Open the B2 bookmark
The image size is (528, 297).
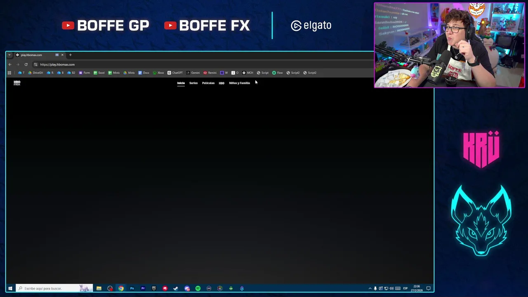point(71,73)
